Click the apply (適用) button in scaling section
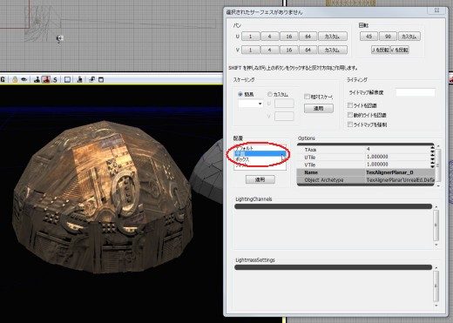Screen dimensions: 453x323 (319, 108)
